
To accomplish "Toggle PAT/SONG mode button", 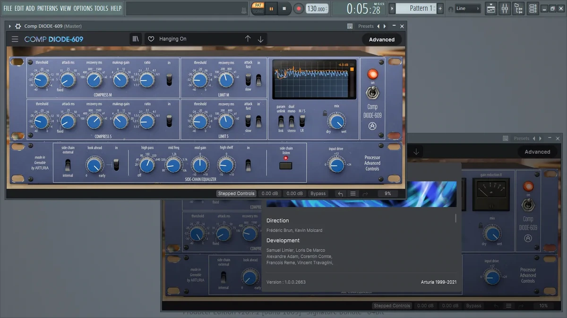I will pyautogui.click(x=258, y=8).
